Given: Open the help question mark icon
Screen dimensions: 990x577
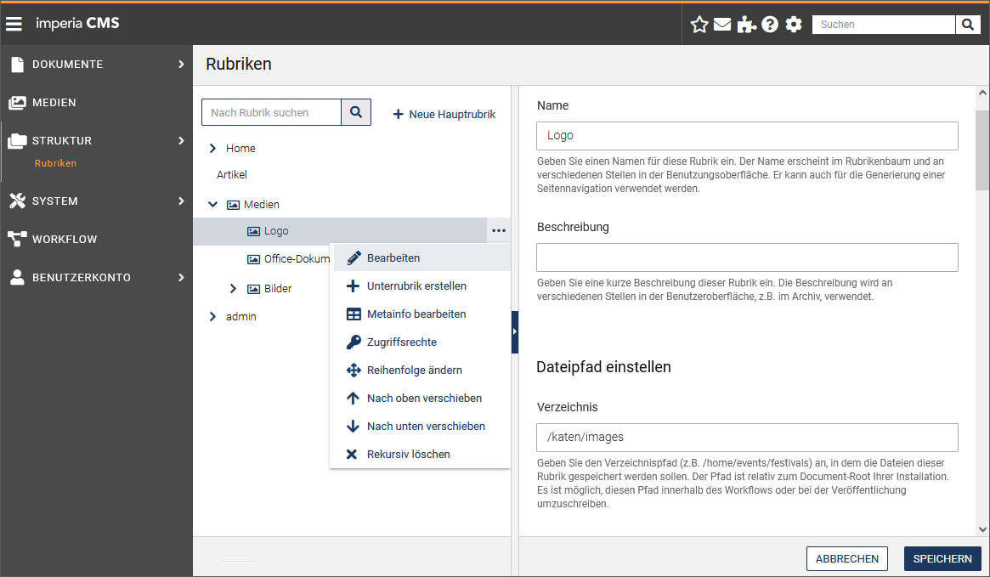Looking at the screenshot, I should (x=770, y=25).
